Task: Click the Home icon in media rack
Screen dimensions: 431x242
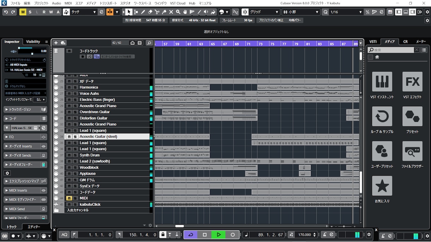Action: (x=377, y=57)
